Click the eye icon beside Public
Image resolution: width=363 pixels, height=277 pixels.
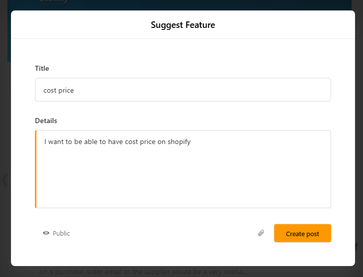point(46,233)
